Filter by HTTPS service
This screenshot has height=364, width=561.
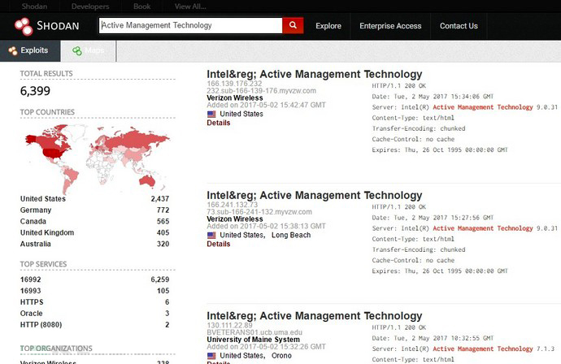pyautogui.click(x=32, y=302)
